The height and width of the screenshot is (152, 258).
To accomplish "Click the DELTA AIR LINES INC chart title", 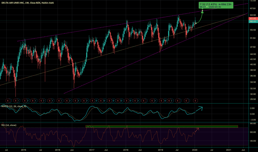I will (x=27, y=3).
